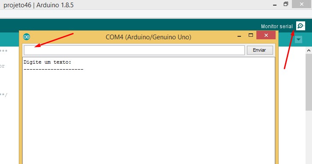Minimize the COM4 serial monitor window
This screenshot has height=164, width=312.
click(x=239, y=36)
